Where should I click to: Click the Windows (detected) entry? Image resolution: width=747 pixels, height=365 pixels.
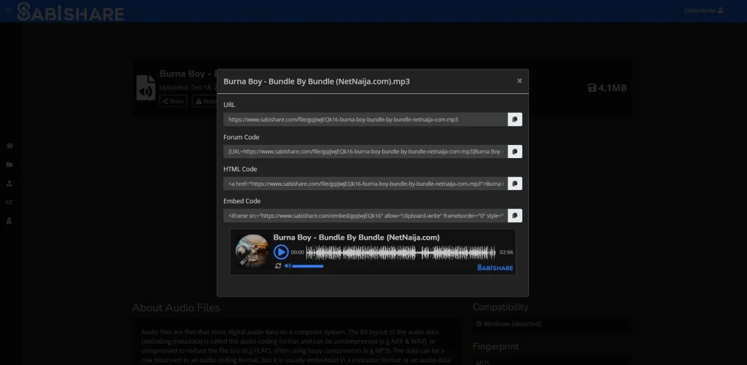pyautogui.click(x=508, y=323)
